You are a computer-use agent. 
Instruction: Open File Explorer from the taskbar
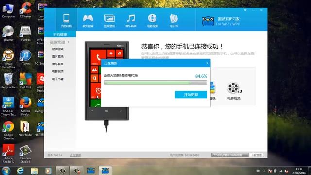[35, 171]
